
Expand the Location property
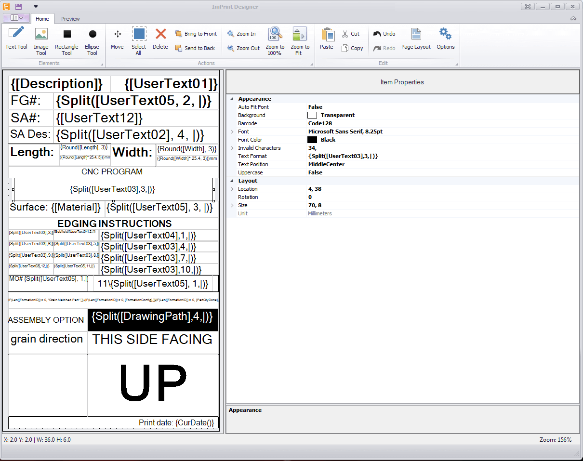coord(232,189)
